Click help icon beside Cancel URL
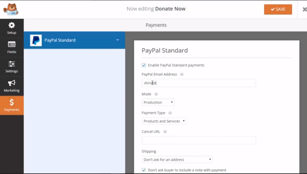Screen dimensions: 307x174 pos(165,132)
